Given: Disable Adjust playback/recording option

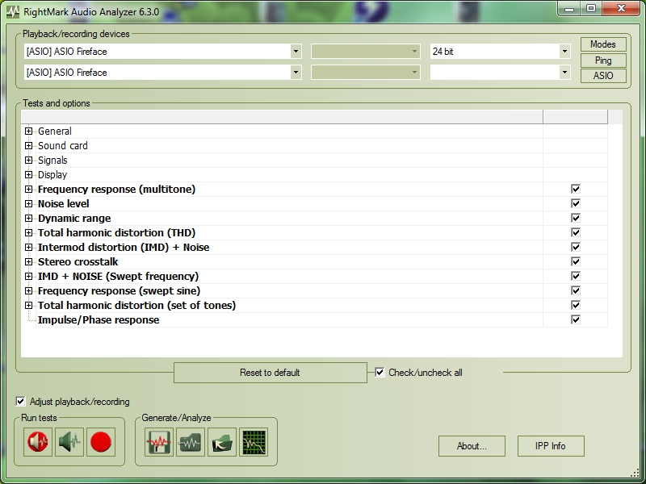Looking at the screenshot, I should click(20, 401).
